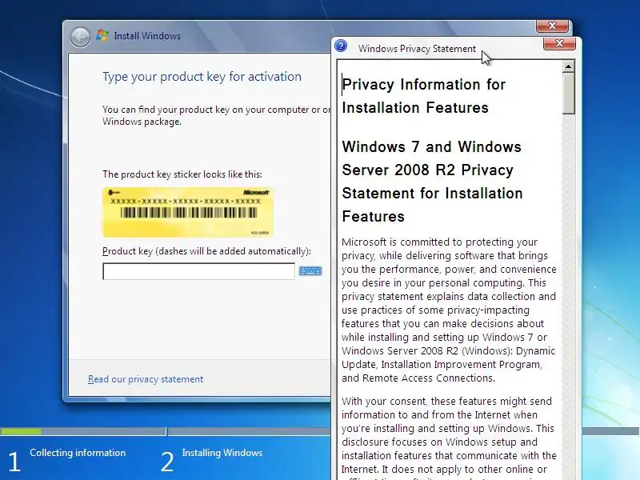Click the blue question mark help icon
The width and height of the screenshot is (640, 480).
[x=341, y=46]
